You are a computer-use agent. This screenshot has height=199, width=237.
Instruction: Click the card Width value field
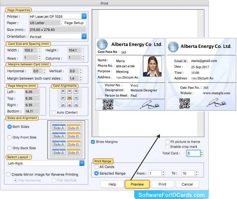(x=30, y=50)
